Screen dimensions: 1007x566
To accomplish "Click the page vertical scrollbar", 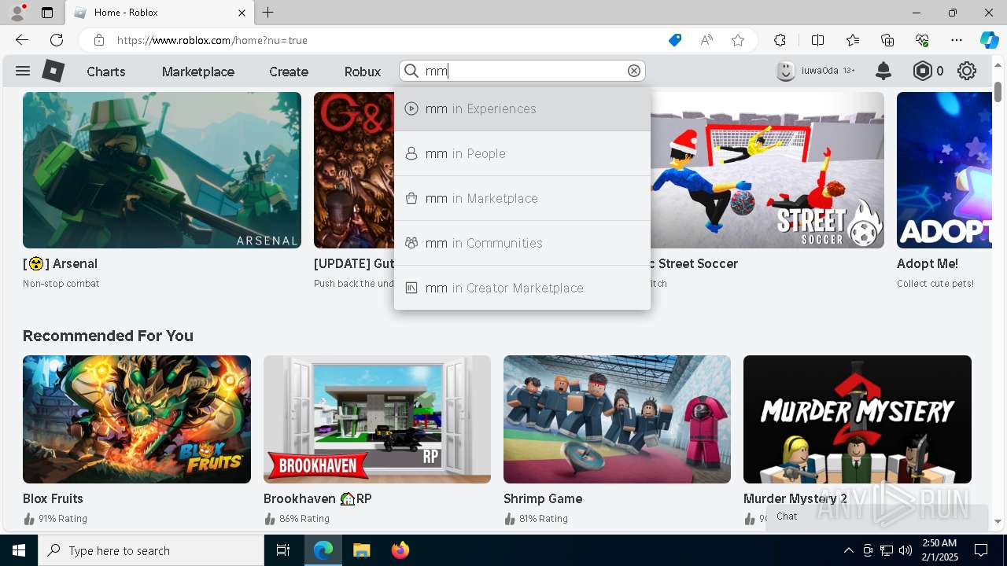I will coord(998,91).
